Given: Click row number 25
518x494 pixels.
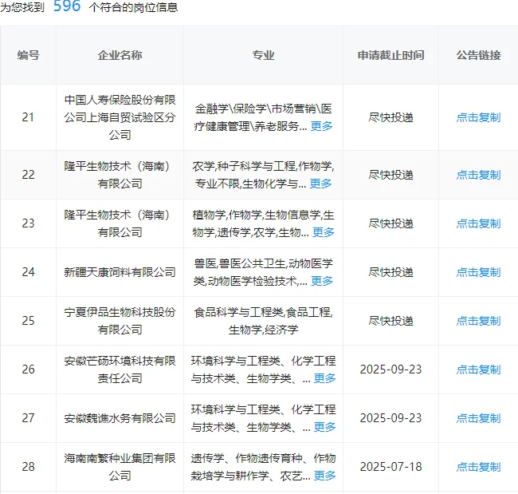Looking at the screenshot, I should coord(28,321).
